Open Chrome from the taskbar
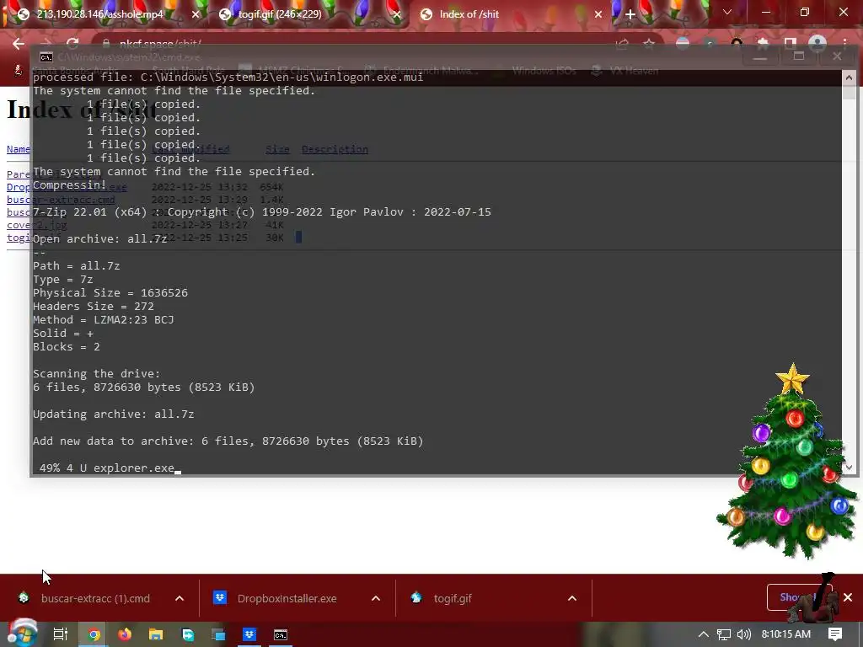863x647 pixels. coord(94,634)
